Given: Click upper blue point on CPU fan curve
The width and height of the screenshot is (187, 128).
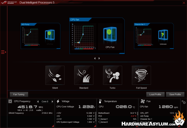Looking at the screenshot, I should tap(83, 34).
